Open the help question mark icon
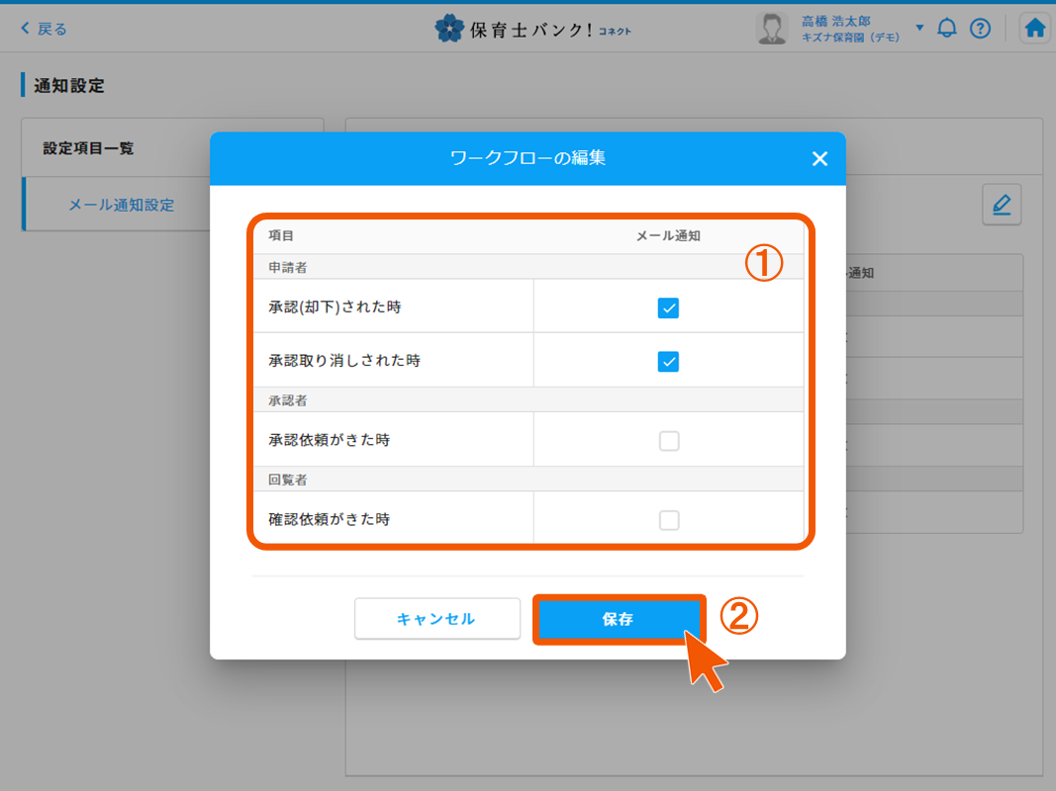This screenshot has height=791, width=1056. point(980,28)
